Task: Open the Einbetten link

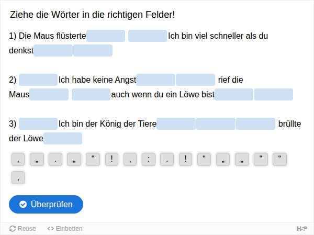Action: pos(65,229)
